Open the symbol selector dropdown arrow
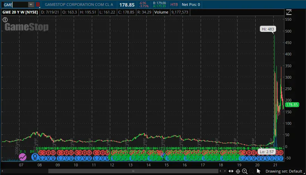 31,5
